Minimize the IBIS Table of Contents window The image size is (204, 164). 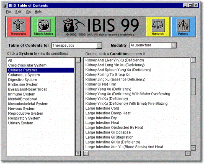click(186, 5)
